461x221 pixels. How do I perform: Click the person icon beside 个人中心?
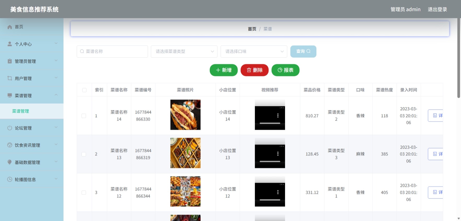10,44
